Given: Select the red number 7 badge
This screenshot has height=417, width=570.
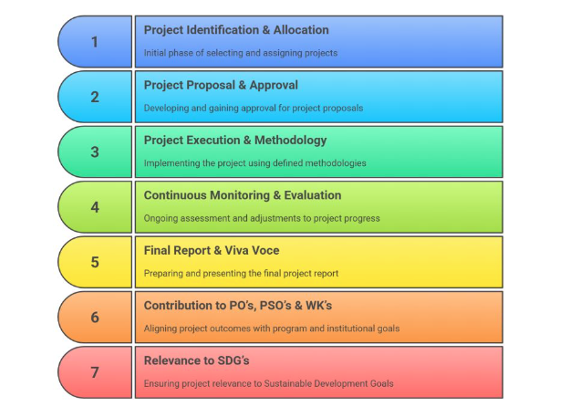Looking at the screenshot, I should (95, 372).
